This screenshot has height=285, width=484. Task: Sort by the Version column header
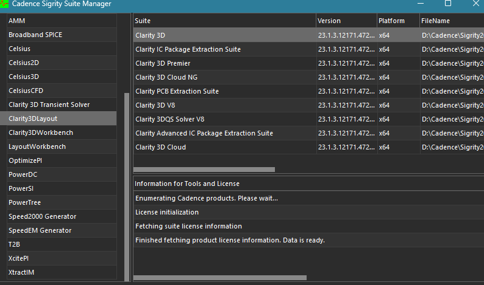(x=347, y=21)
